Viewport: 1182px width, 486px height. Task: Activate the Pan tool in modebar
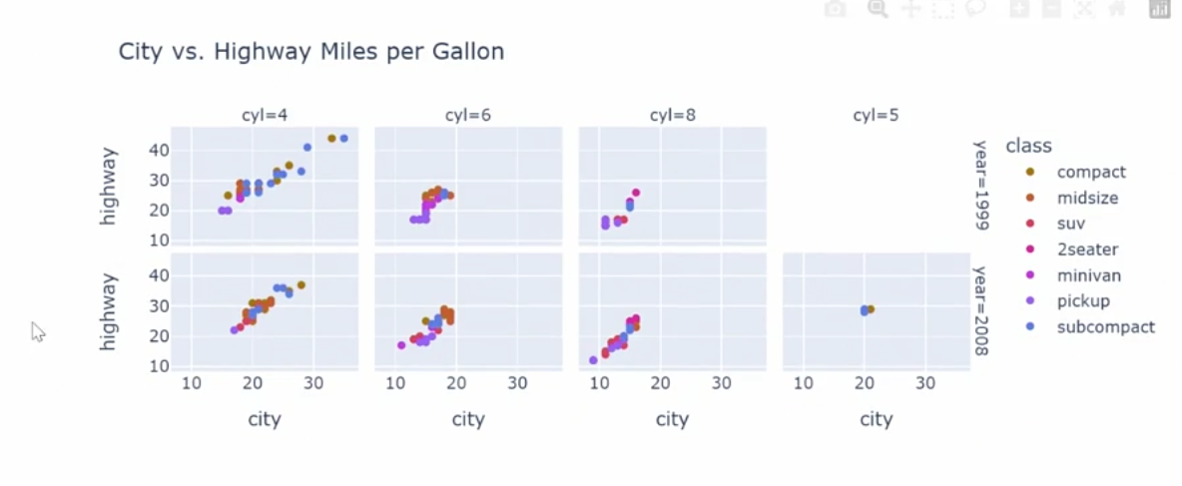click(x=910, y=10)
